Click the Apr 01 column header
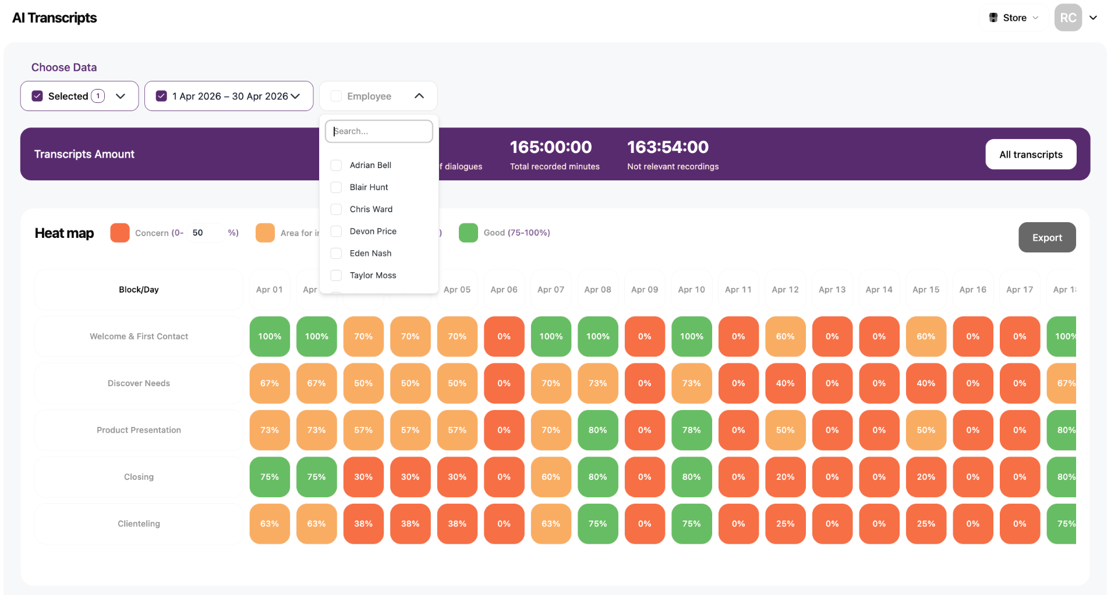 [270, 290]
